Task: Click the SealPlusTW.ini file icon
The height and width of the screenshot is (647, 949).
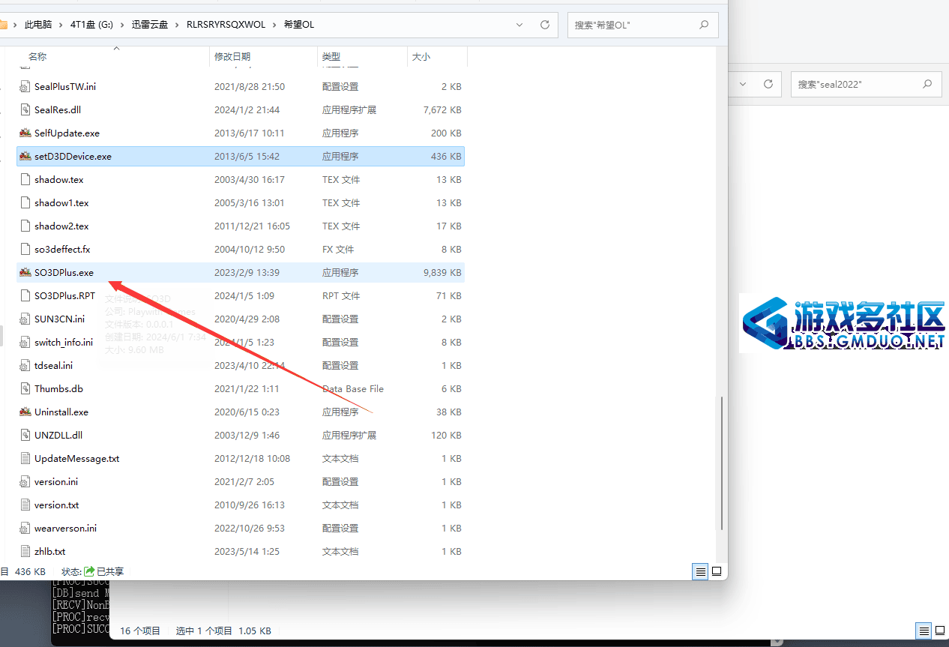Action: point(25,86)
